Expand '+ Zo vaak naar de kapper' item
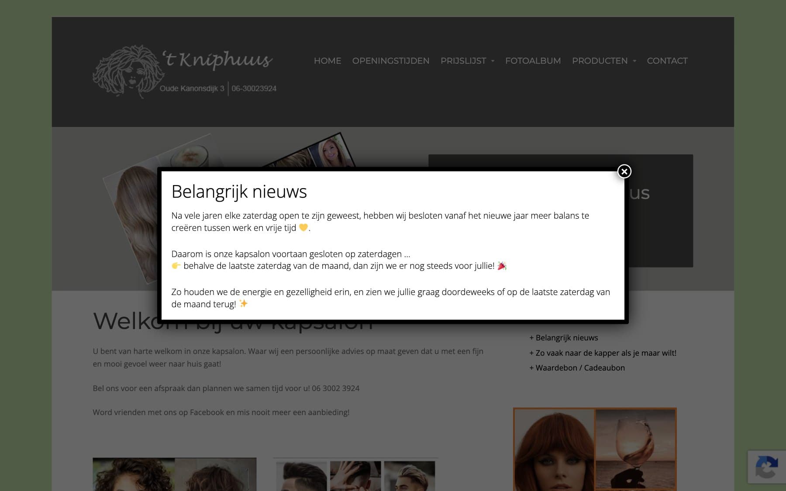Screen dimensions: 786x491 point(603,353)
